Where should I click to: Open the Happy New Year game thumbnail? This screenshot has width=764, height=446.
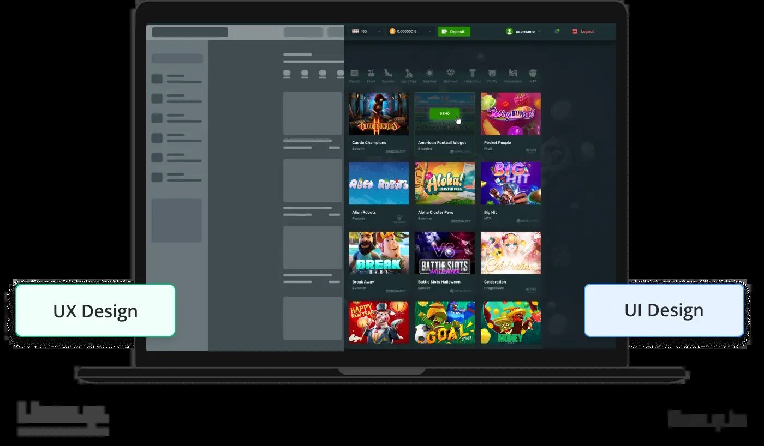379,322
